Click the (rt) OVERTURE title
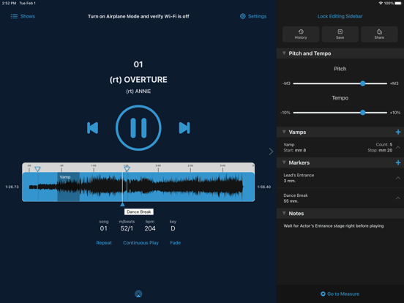Image resolution: width=404 pixels, height=303 pixels. (138, 80)
